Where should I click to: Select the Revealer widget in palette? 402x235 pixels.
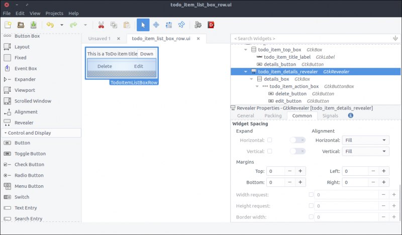pos(24,123)
